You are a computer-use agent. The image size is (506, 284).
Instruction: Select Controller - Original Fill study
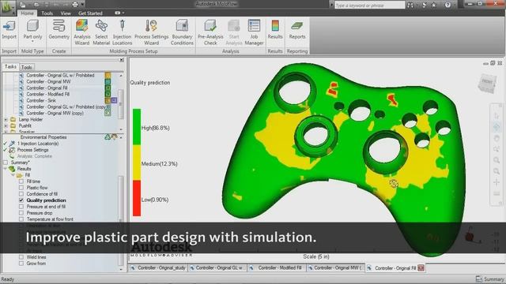pyautogui.click(x=47, y=88)
